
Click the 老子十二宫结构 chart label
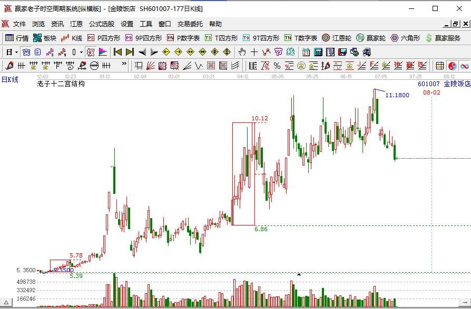coord(61,84)
